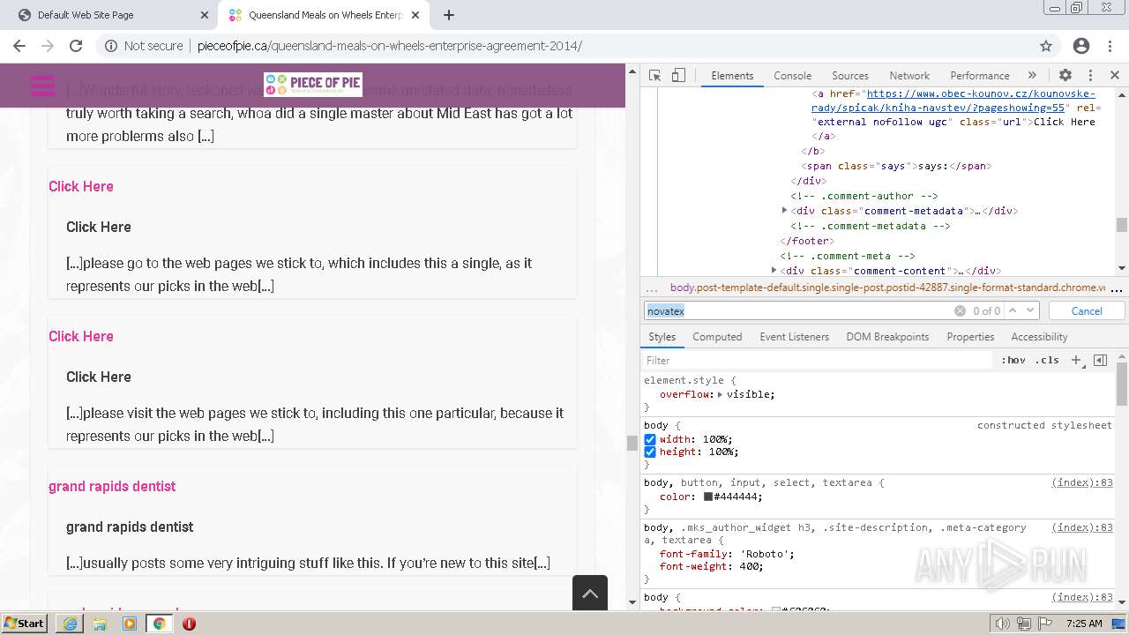
Task: Close the DevTools panel
Action: (1115, 76)
